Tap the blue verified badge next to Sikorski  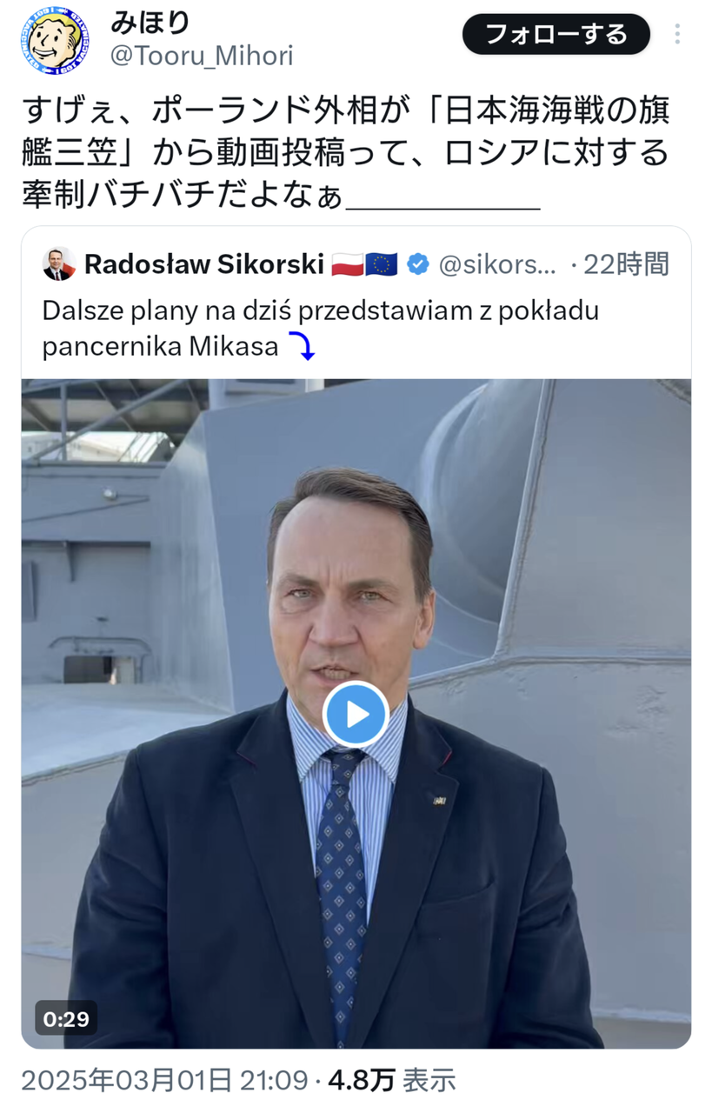pos(418,264)
